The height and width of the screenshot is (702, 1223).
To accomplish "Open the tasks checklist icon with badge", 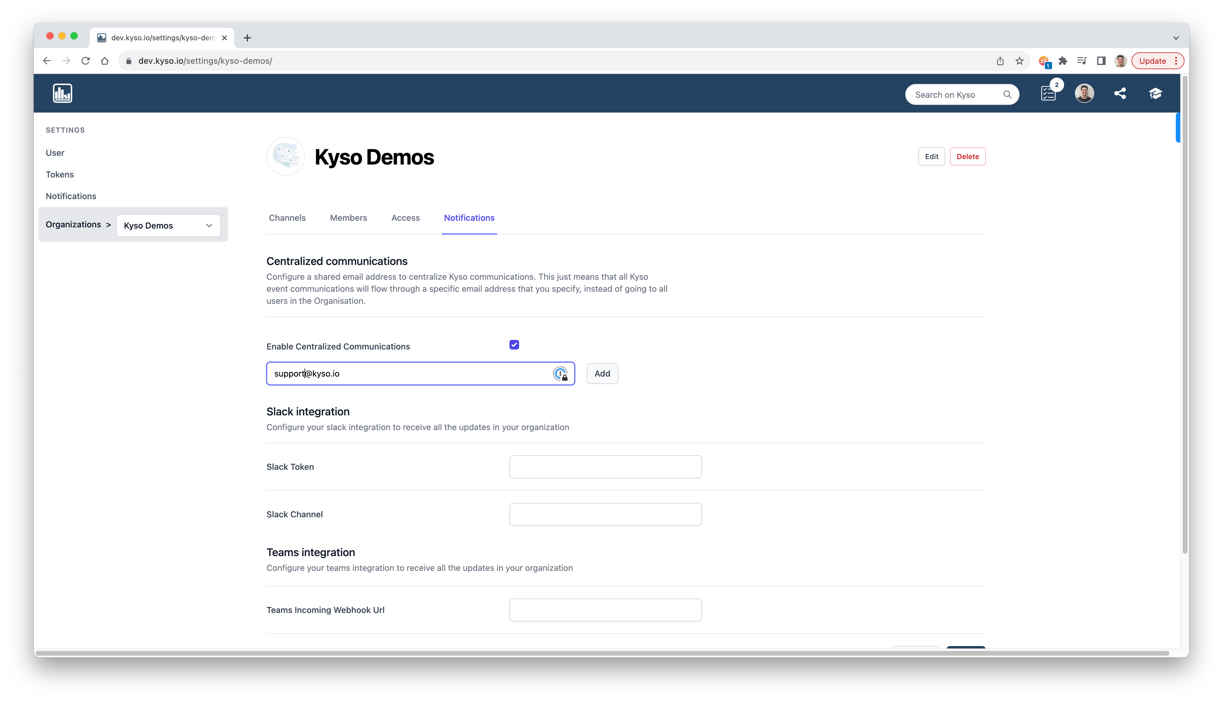I will click(x=1048, y=93).
